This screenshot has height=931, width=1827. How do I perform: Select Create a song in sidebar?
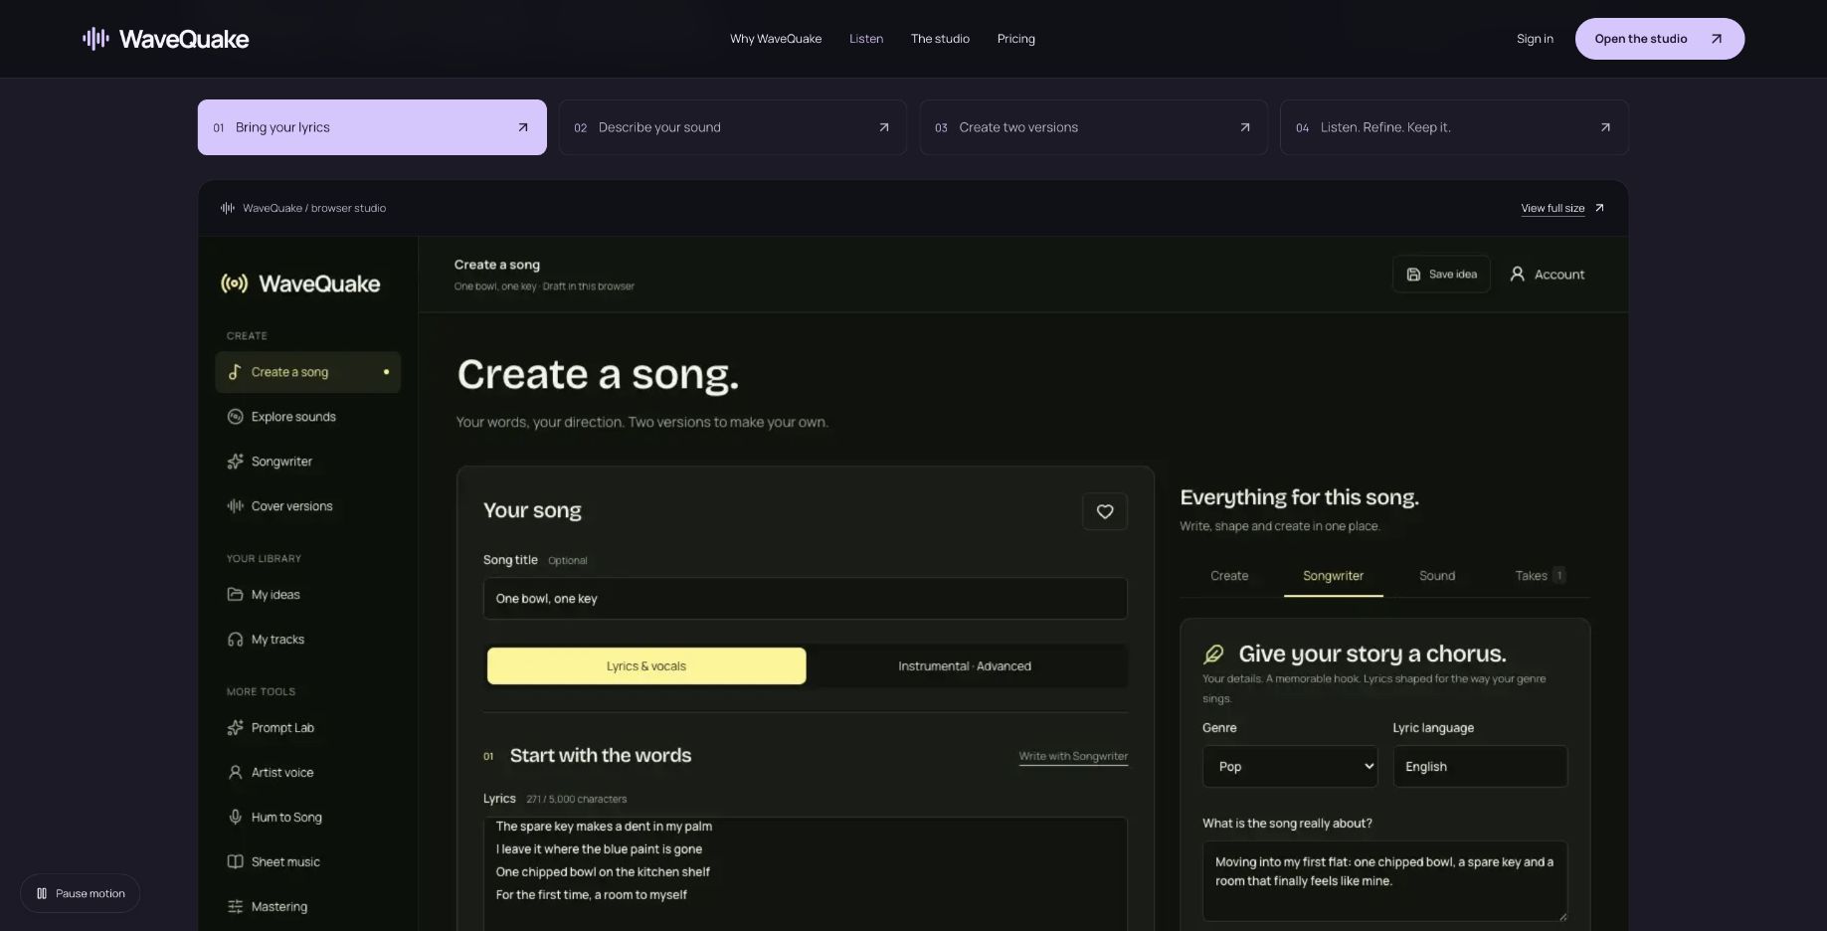(307, 372)
